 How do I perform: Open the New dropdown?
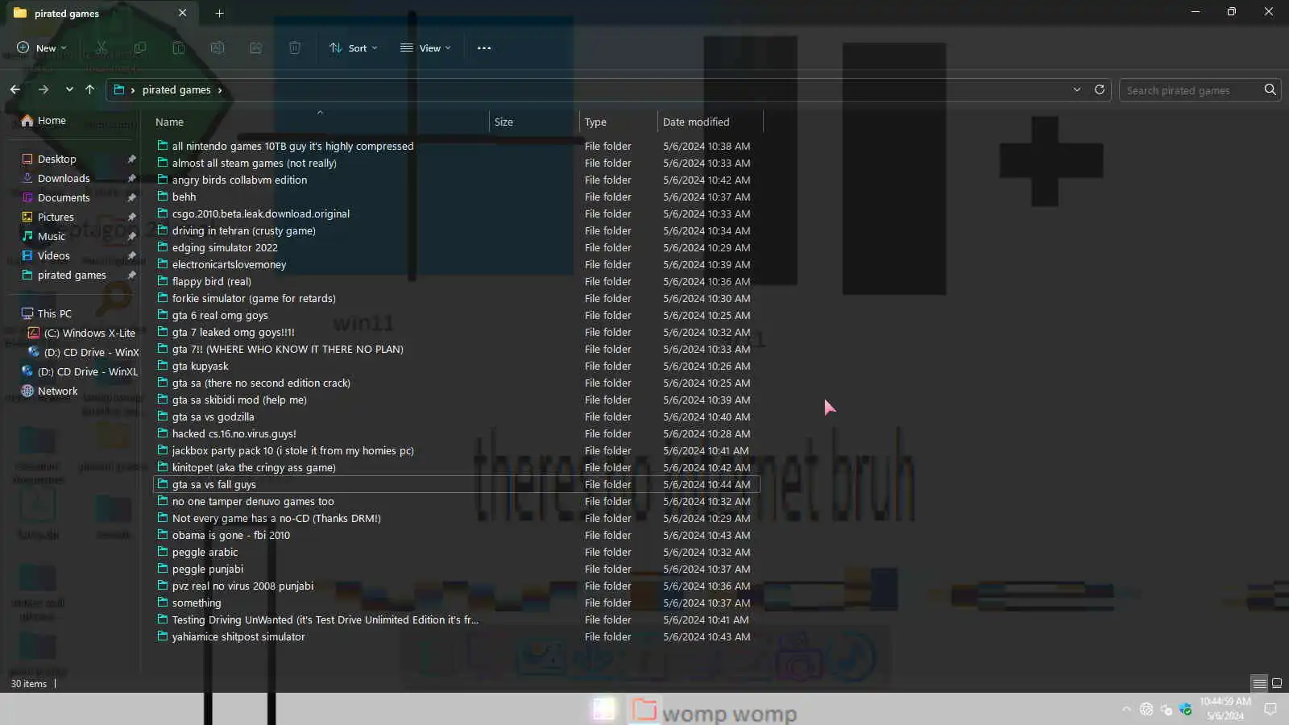tap(42, 48)
